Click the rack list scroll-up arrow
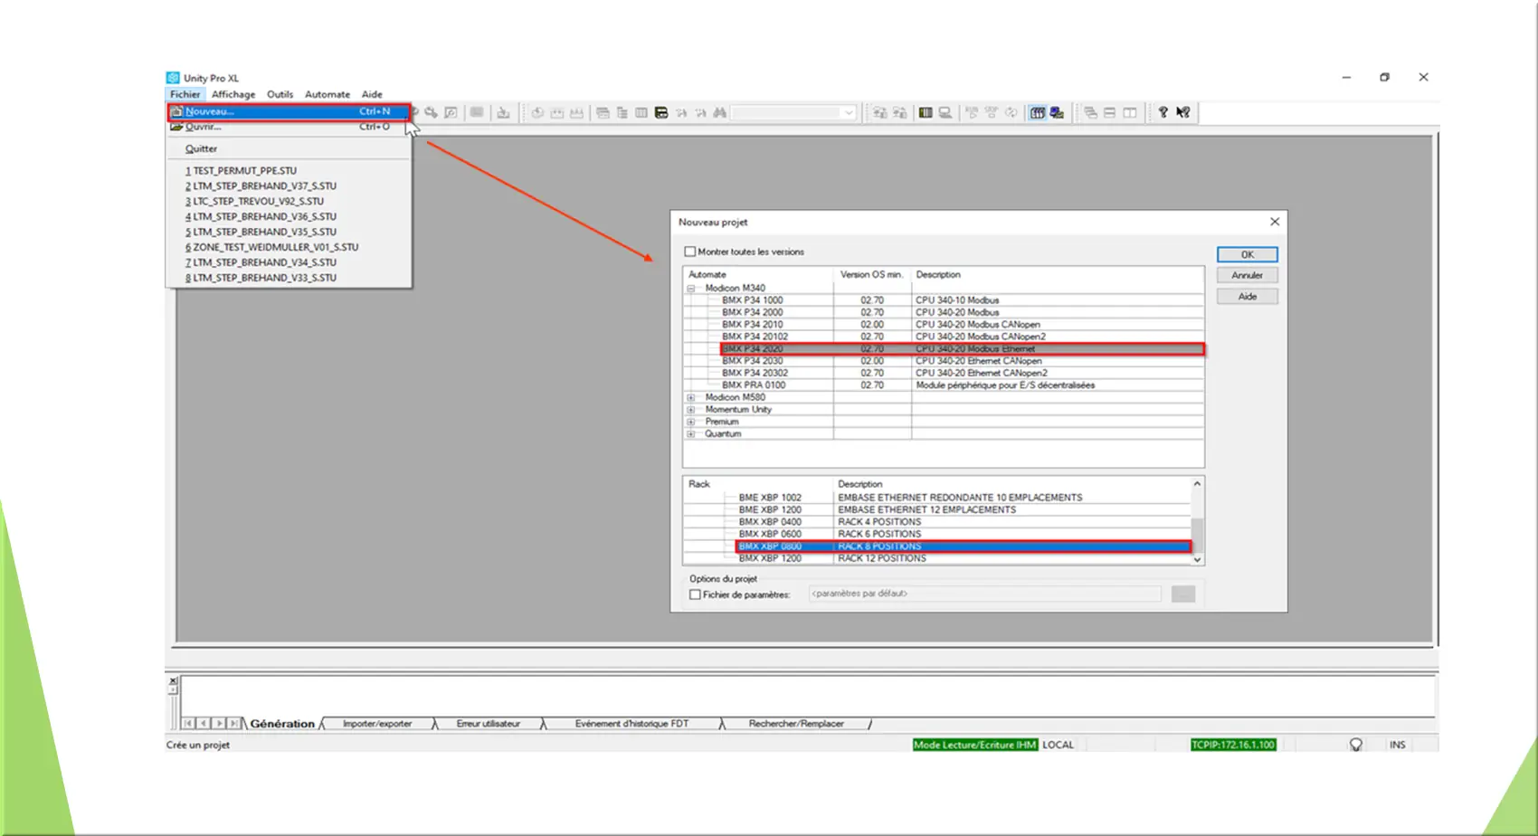 [1197, 484]
